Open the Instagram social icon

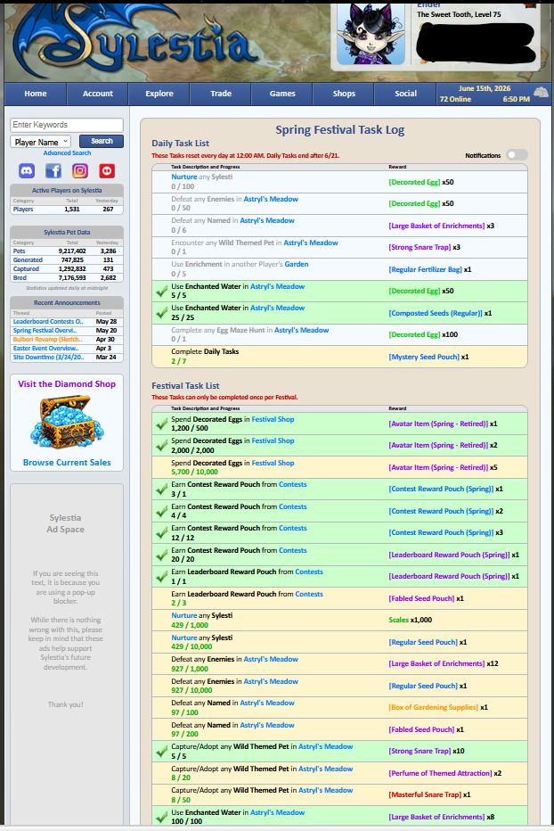[x=80, y=170]
